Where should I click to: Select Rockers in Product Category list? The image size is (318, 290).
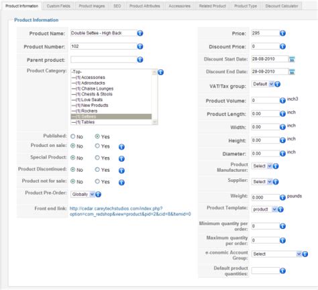111,111
